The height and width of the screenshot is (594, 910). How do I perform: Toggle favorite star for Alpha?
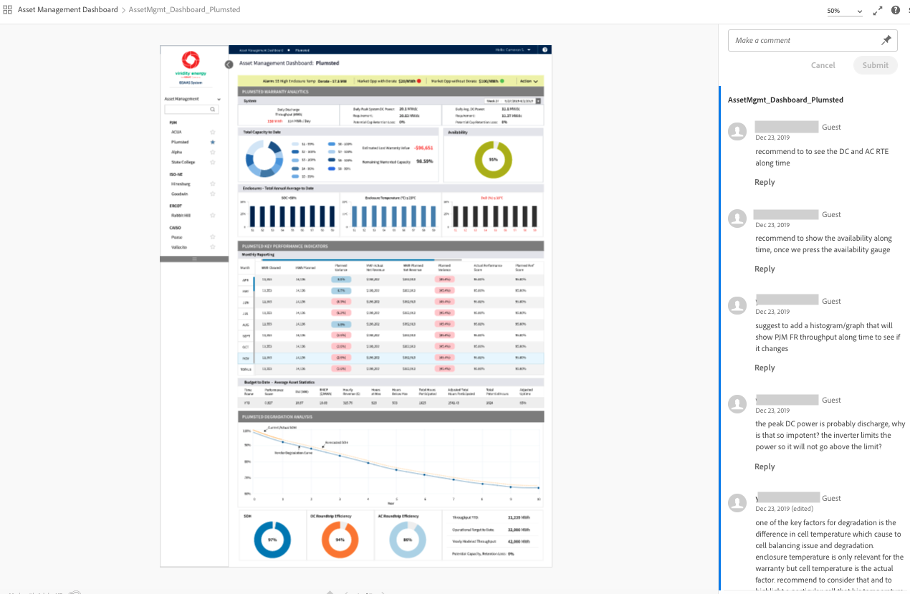coord(213,153)
